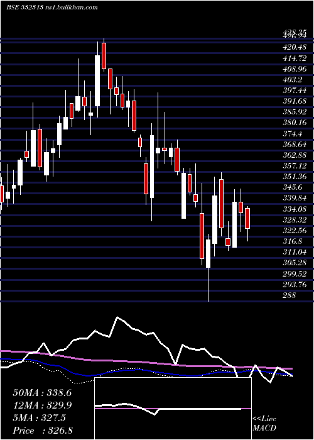314x440 pixels.
Task: Click the 403.2 price axis label
Action: click(292, 80)
